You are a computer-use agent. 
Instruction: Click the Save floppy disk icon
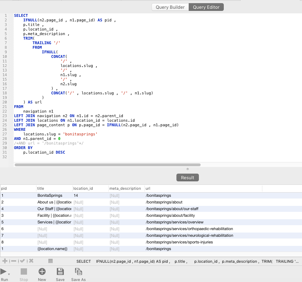point(60,271)
